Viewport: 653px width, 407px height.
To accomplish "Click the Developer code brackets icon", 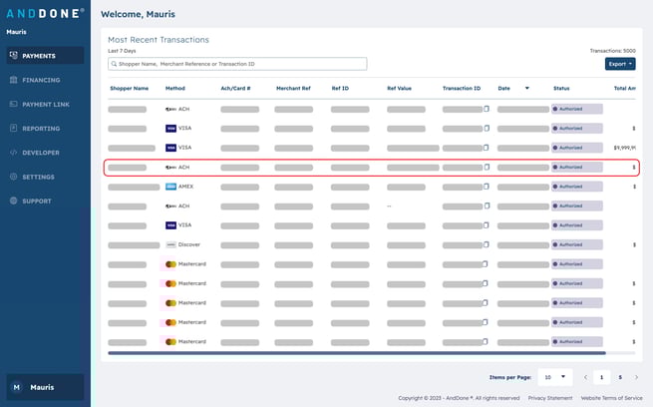I will [13, 153].
